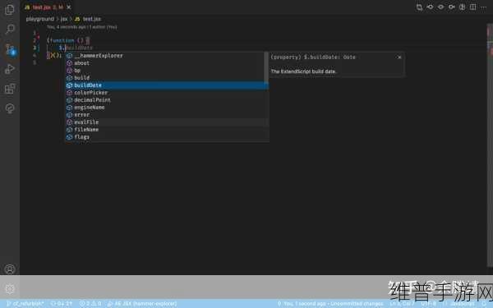Click the sync changes status item
The image size is (493, 308).
62,304
